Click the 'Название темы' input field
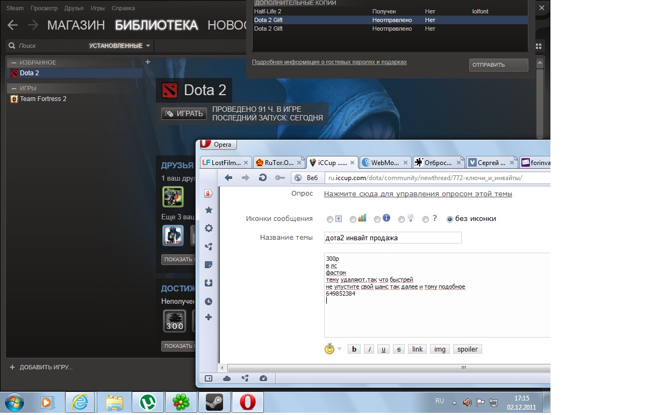 click(393, 238)
